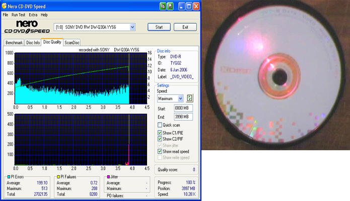Click the Position value 3997 MB
350x201 pixels.
188,188
